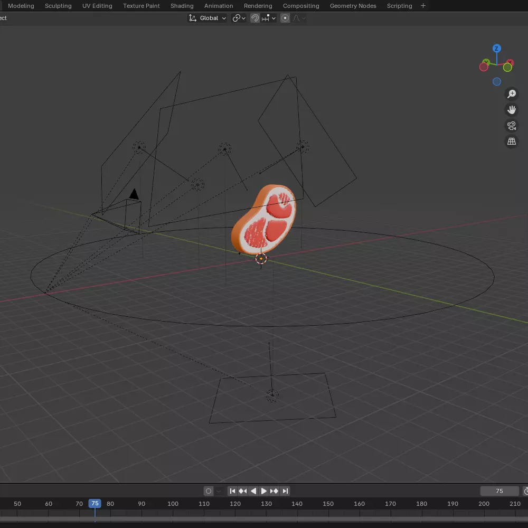Viewport: 528px width, 528px height.
Task: Switch to the Animation workspace
Action: click(219, 6)
